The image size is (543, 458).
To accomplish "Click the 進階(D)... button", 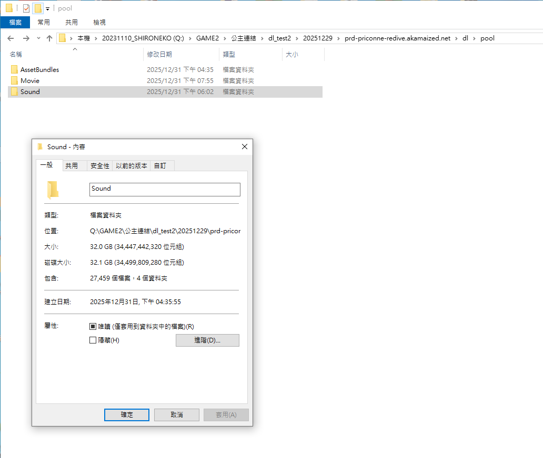I will [x=207, y=340].
